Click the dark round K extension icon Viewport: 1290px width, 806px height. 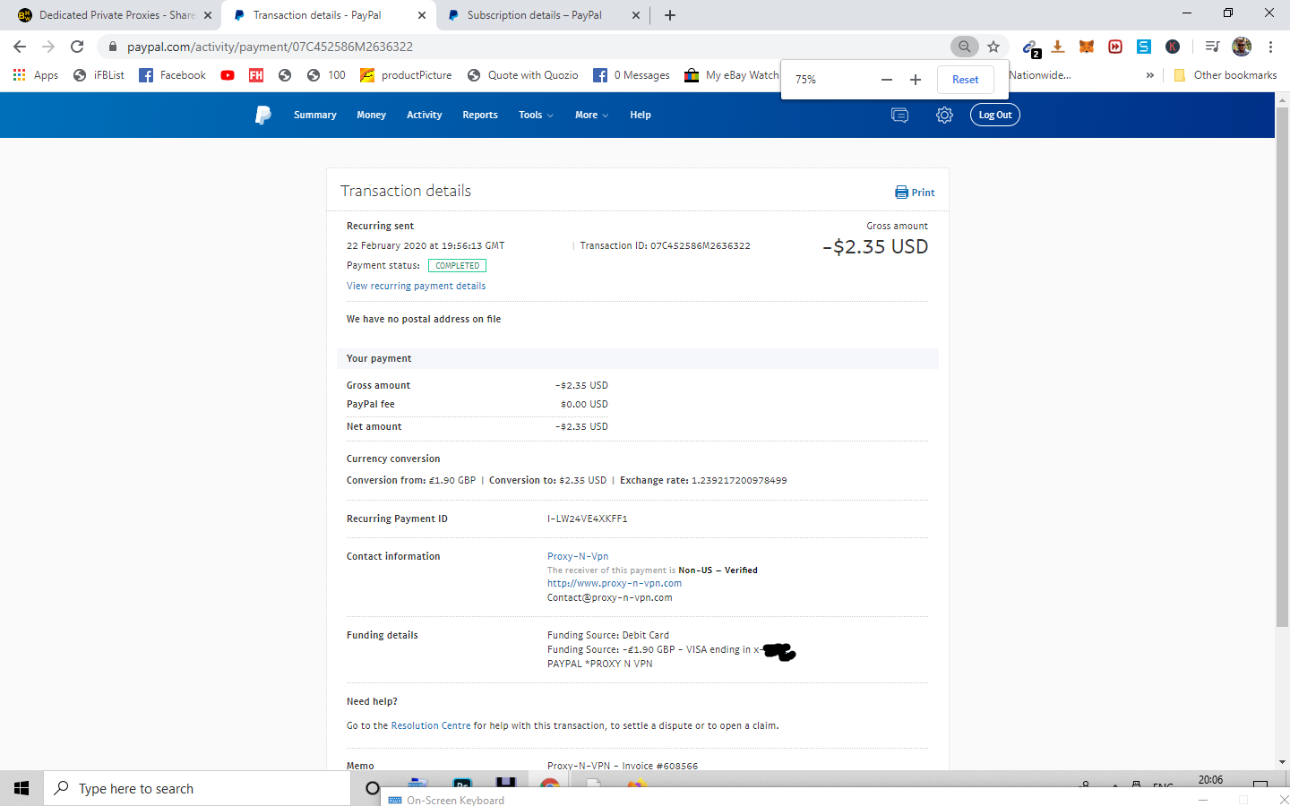(1173, 47)
